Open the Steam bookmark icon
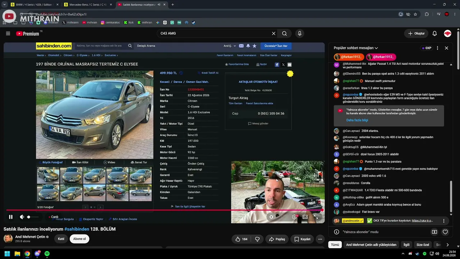The width and height of the screenshot is (460, 259). tap(194, 22)
